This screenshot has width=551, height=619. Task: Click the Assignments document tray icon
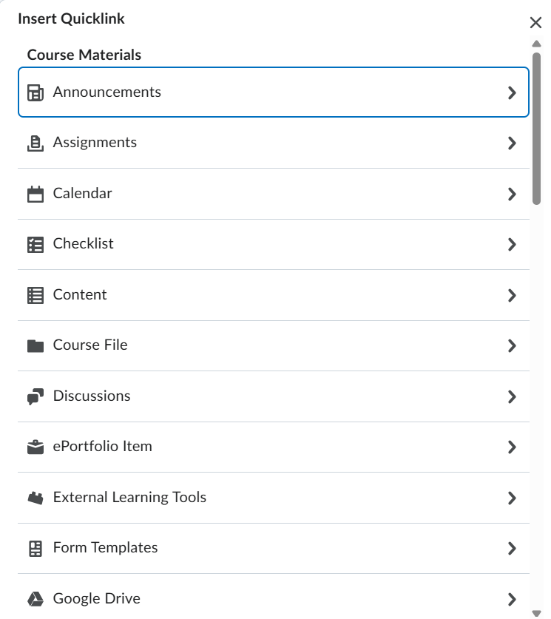point(35,143)
